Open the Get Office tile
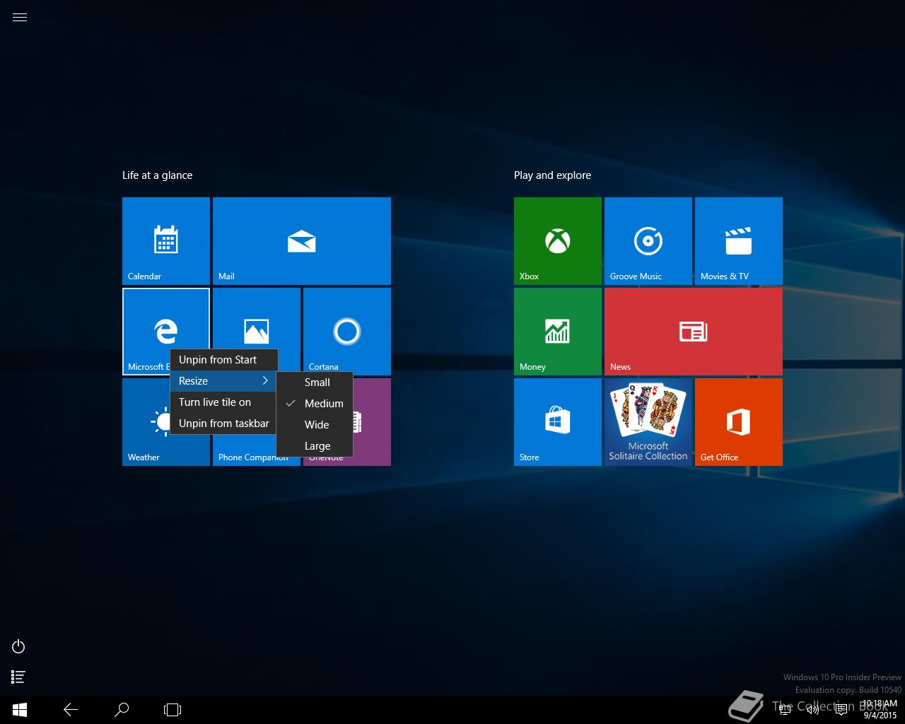Viewport: 905px width, 724px height. tap(739, 422)
